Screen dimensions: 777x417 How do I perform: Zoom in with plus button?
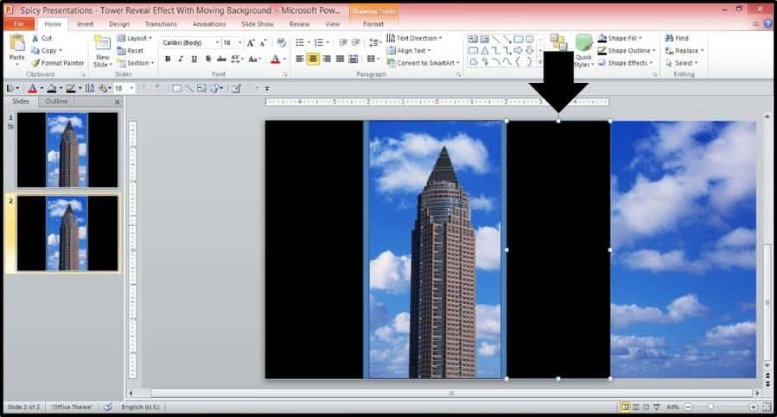tap(753, 408)
